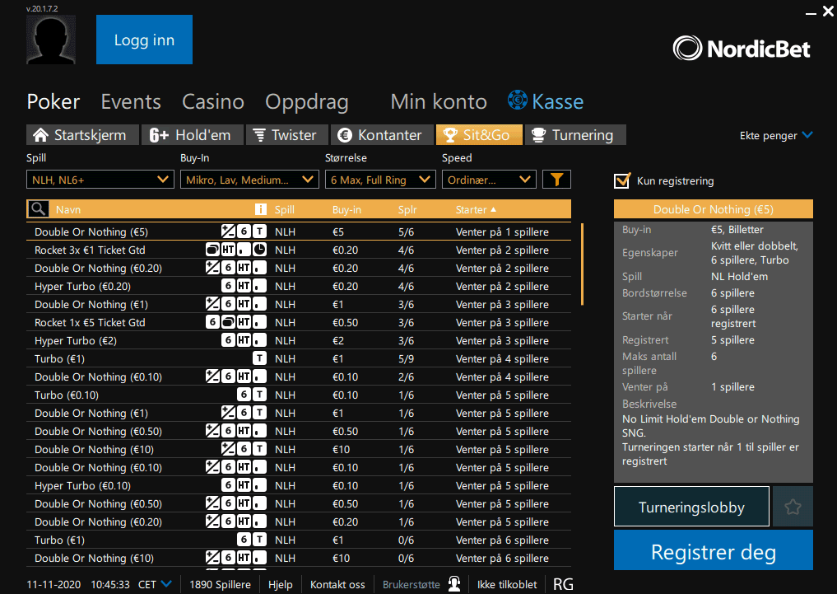
Task: Open the CET timezone dropdown
Action: click(155, 584)
